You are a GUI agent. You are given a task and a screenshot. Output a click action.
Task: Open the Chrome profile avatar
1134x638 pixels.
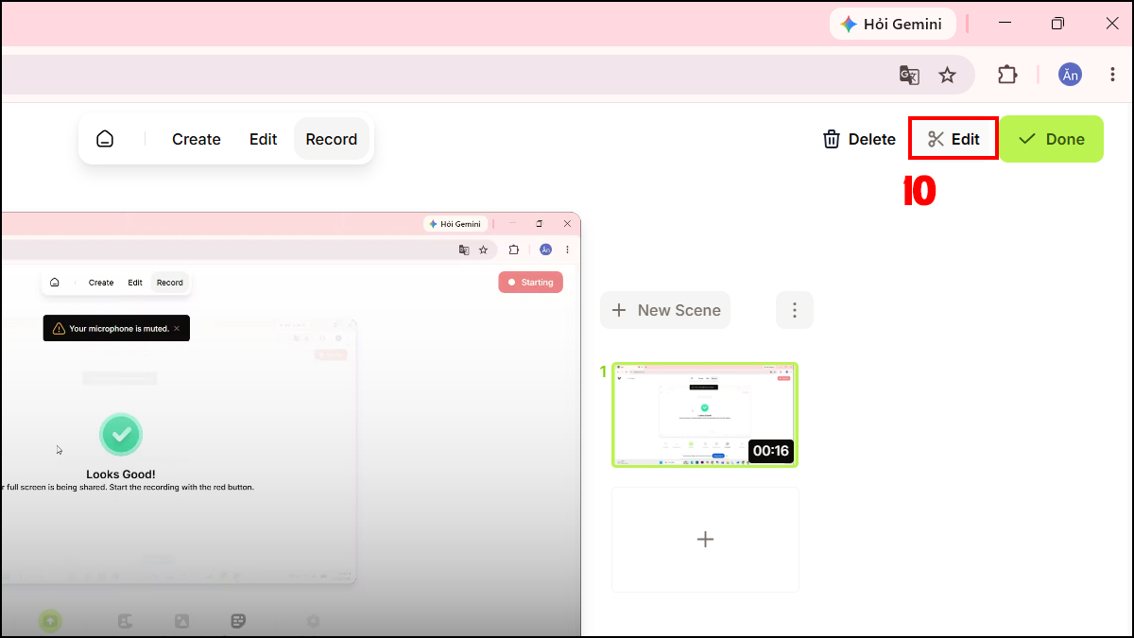1070,75
